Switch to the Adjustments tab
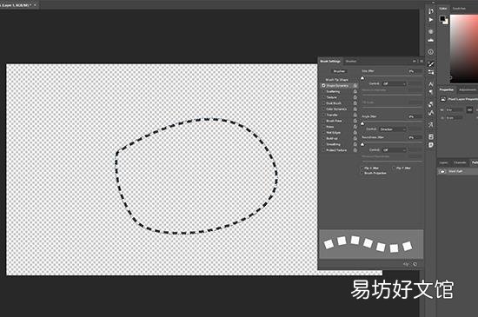Viewport: 478px width, 317px height. (468, 89)
